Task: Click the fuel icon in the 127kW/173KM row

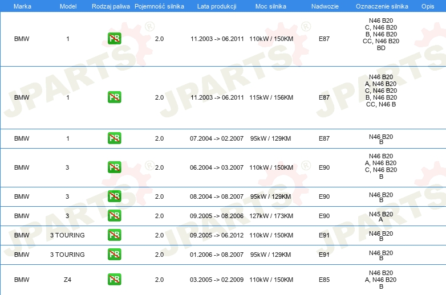Action: tap(114, 215)
